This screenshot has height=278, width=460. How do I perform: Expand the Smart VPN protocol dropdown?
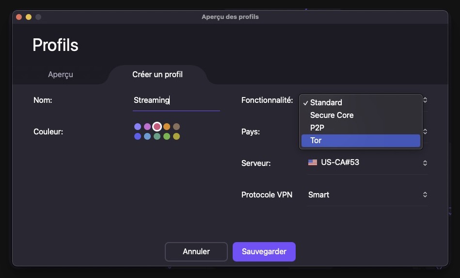[x=367, y=195]
